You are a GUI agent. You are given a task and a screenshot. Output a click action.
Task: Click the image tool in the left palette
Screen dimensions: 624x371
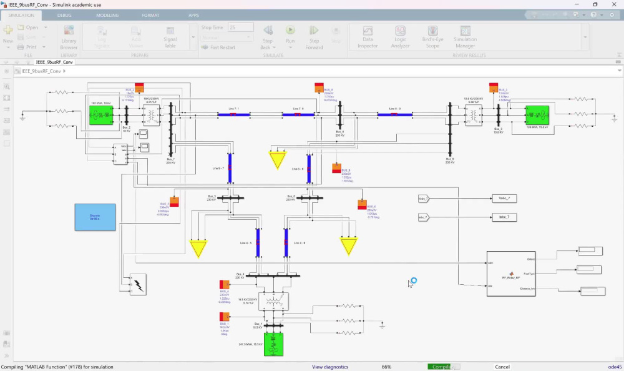click(x=7, y=132)
